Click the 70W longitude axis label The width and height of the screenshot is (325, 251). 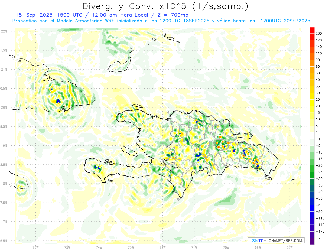[226, 247]
